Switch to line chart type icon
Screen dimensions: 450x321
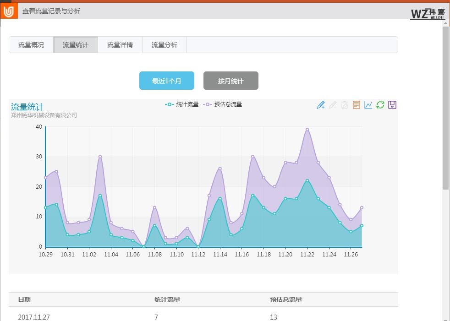368,105
